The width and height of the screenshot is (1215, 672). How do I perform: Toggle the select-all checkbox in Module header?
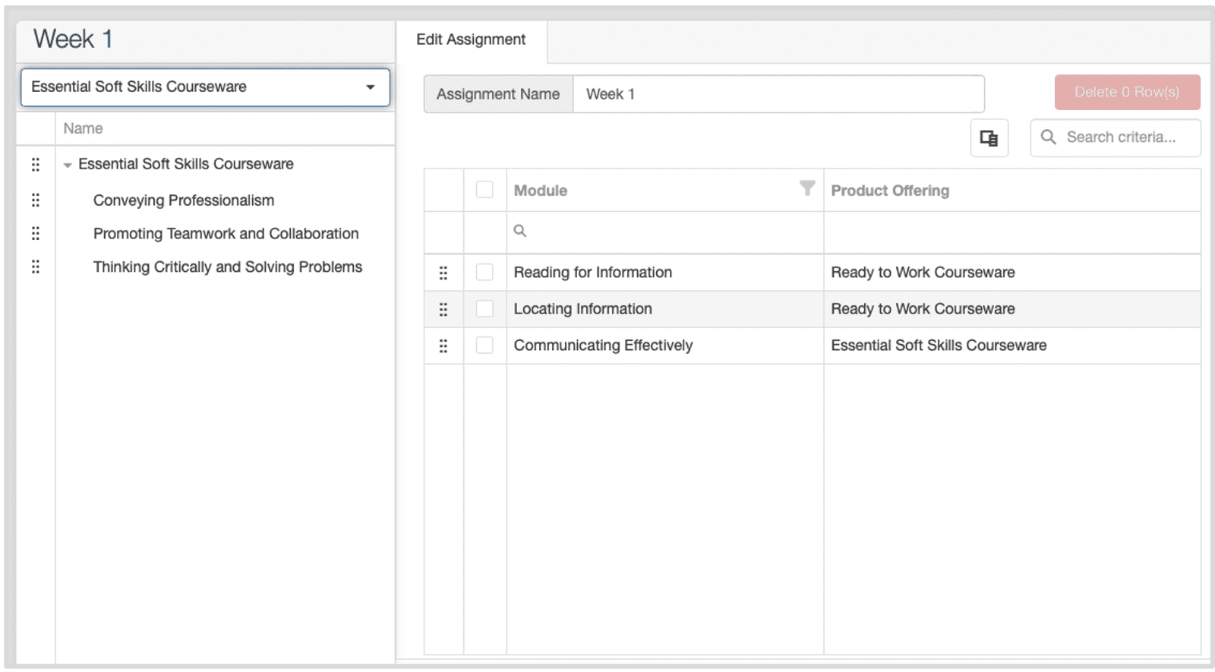click(484, 190)
